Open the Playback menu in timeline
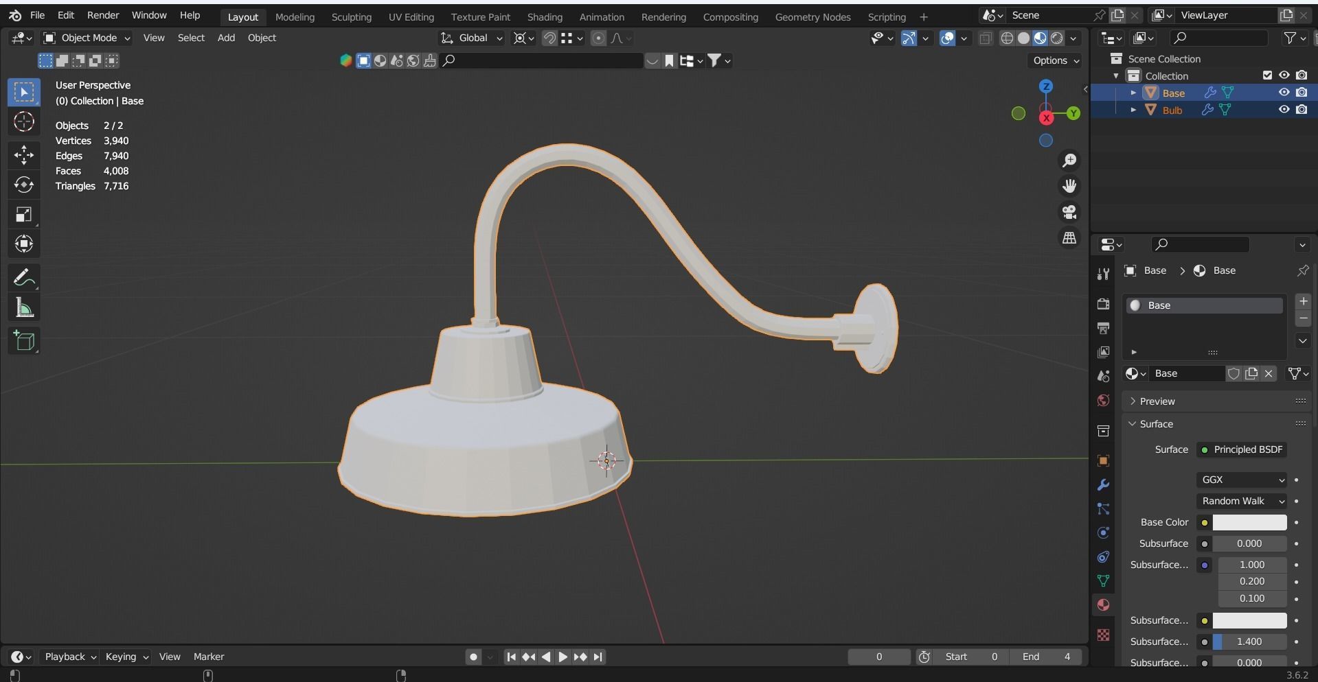 70,657
